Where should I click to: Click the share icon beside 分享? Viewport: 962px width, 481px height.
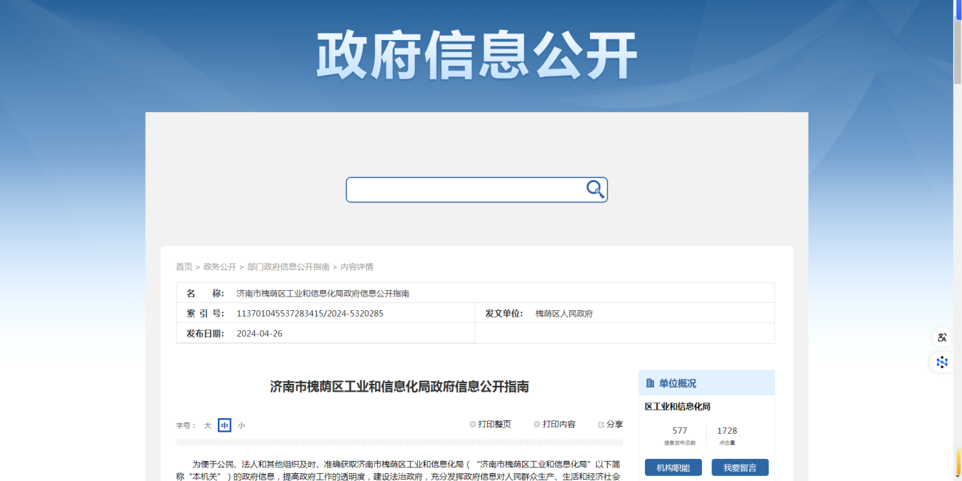[x=601, y=425]
